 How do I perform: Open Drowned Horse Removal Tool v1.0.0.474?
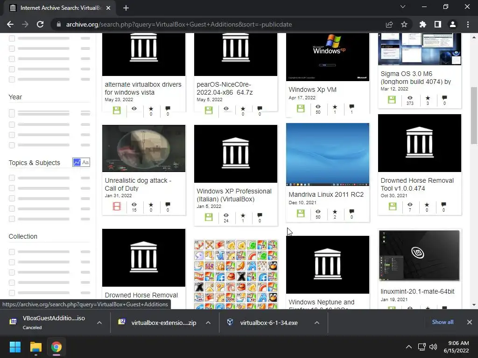pyautogui.click(x=417, y=185)
